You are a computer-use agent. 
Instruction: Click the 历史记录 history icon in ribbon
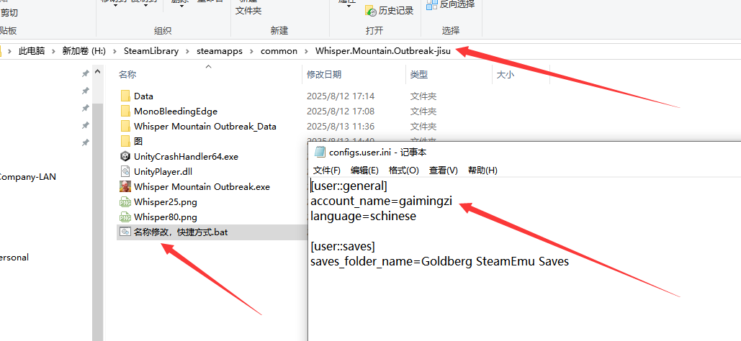(x=371, y=11)
